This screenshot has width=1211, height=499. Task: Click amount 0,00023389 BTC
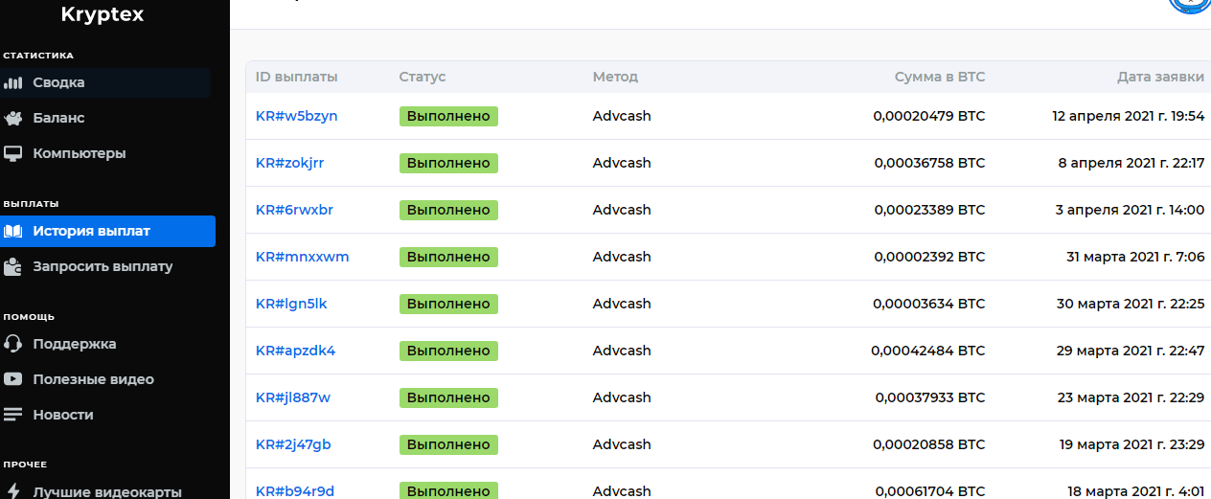[x=929, y=210]
